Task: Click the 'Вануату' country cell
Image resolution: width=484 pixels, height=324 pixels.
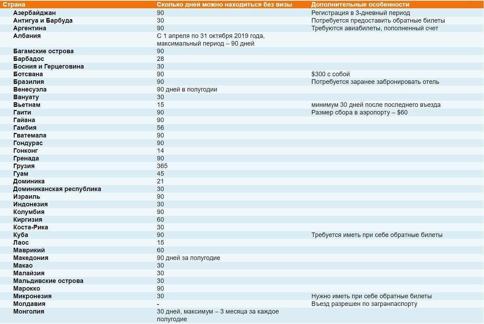Action: point(26,97)
